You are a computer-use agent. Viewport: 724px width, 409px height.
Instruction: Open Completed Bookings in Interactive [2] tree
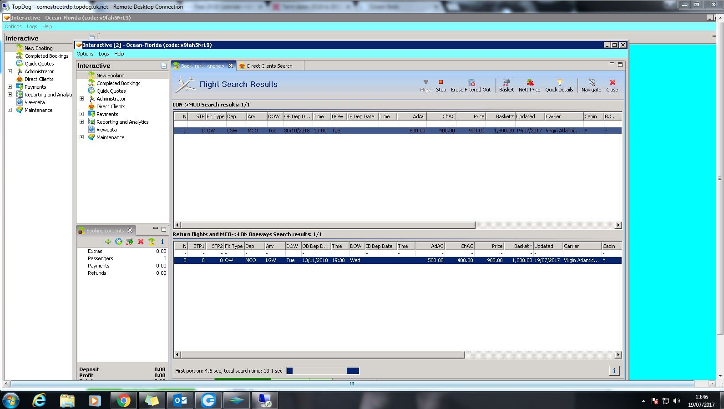pos(118,83)
